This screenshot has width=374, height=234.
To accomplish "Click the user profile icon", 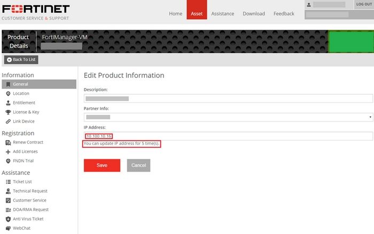I will tap(309, 4).
